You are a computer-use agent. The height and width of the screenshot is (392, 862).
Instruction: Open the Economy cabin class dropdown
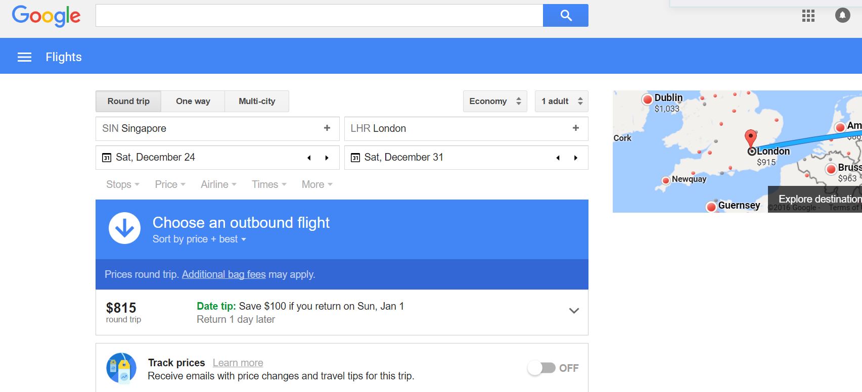pyautogui.click(x=495, y=101)
